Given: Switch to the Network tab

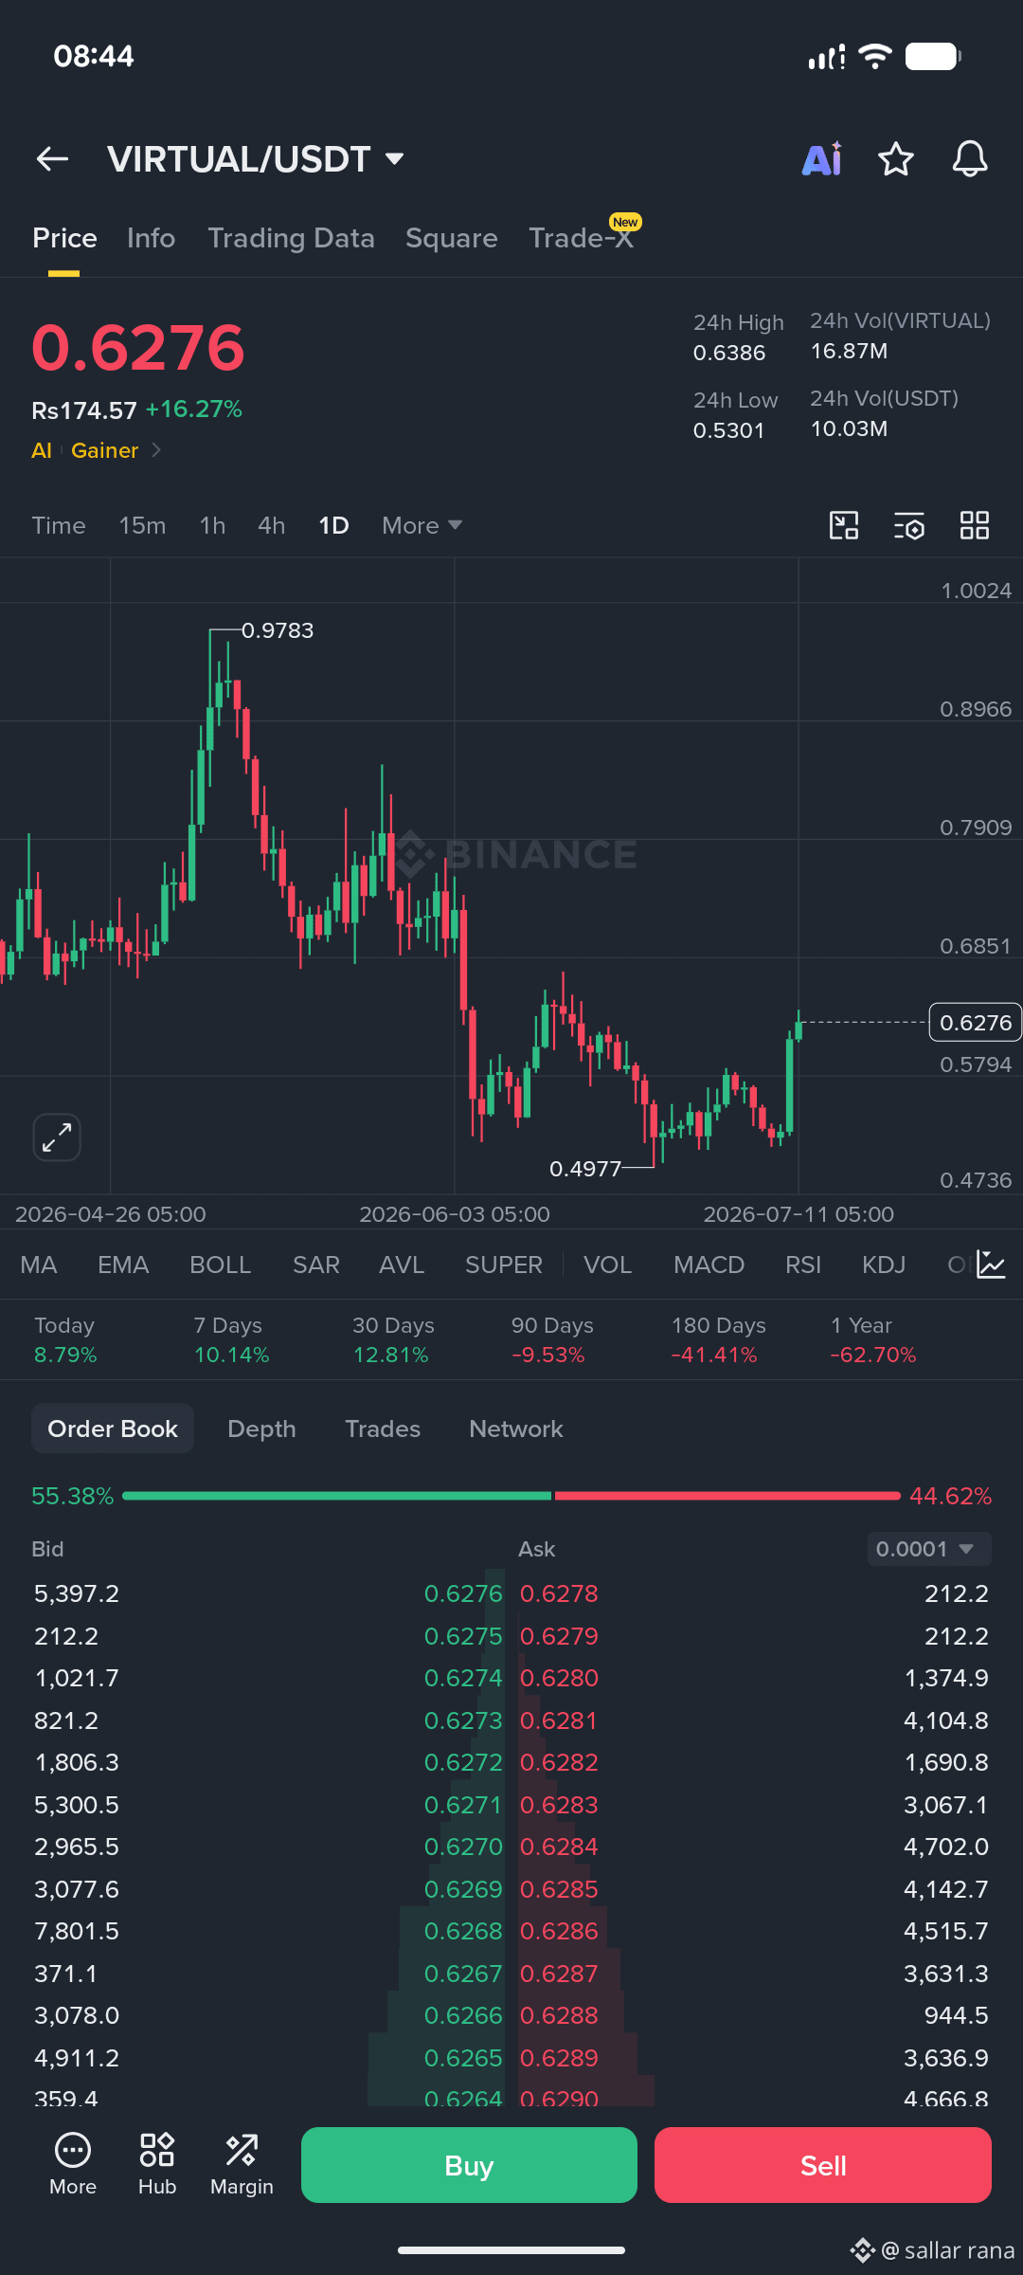Looking at the screenshot, I should 516,1429.
